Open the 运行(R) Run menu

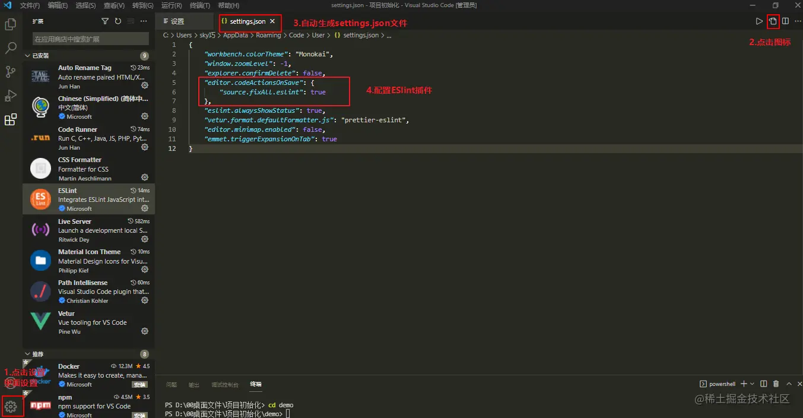[172, 5]
